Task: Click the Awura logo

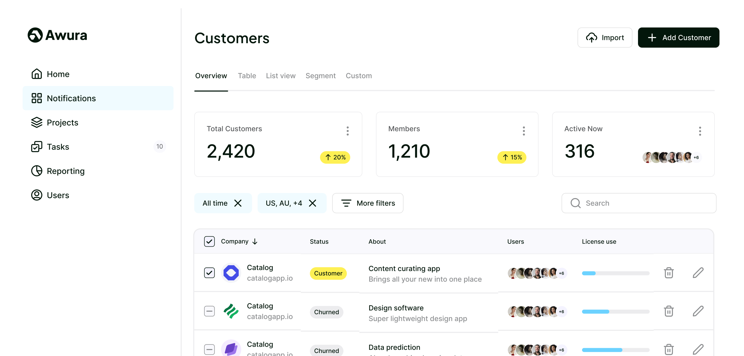Action: [x=57, y=35]
